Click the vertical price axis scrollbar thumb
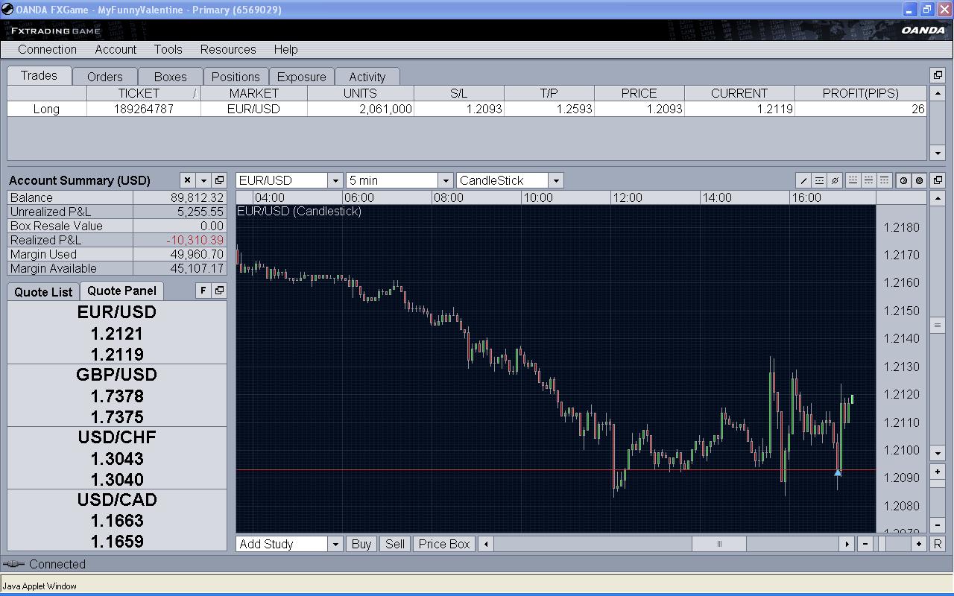 click(x=938, y=326)
